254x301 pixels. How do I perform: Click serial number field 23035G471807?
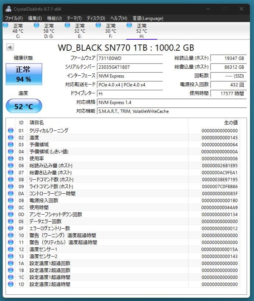pos(130,67)
